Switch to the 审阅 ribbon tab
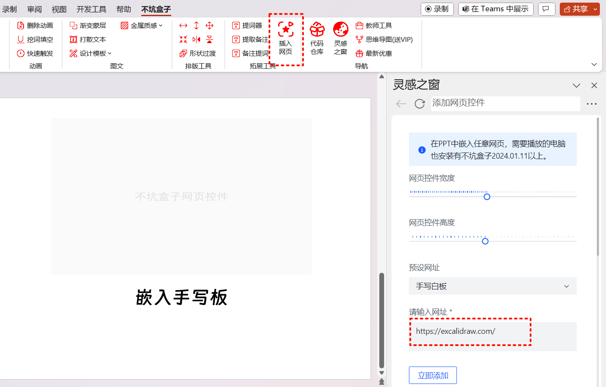The image size is (606, 387). (x=34, y=9)
